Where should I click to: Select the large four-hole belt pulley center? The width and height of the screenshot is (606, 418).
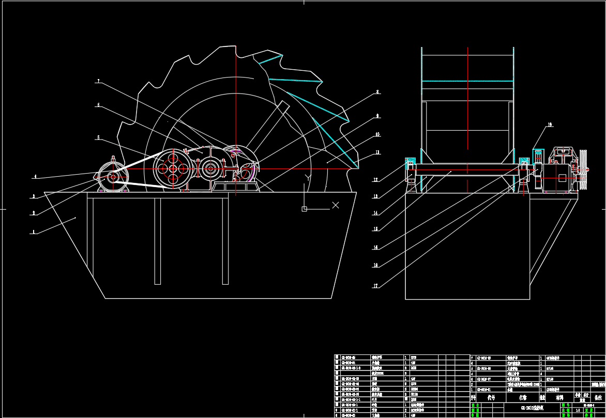click(x=172, y=168)
